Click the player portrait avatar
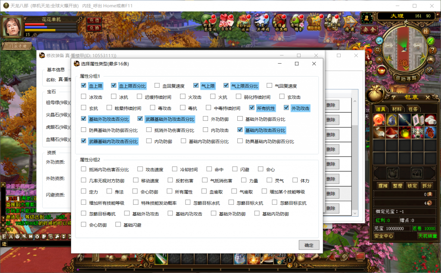Viewport: 441px width, 273px height. pyautogui.click(x=12, y=27)
